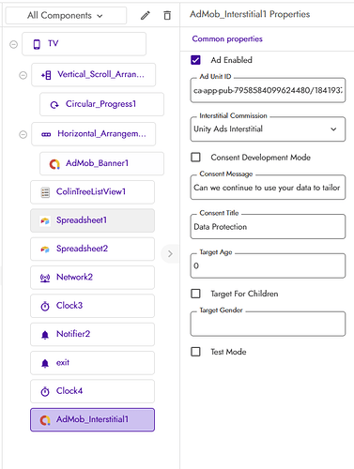354x469 pixels.
Task: Click the trash delete component icon
Action: [x=167, y=15]
